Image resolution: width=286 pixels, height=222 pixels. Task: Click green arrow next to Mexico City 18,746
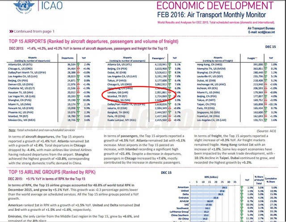pos(79,120)
